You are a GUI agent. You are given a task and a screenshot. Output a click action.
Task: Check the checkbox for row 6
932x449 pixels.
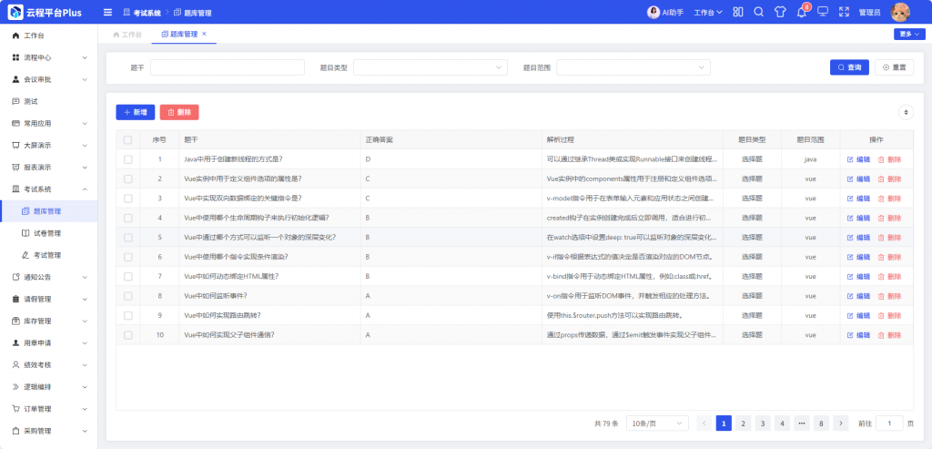127,257
